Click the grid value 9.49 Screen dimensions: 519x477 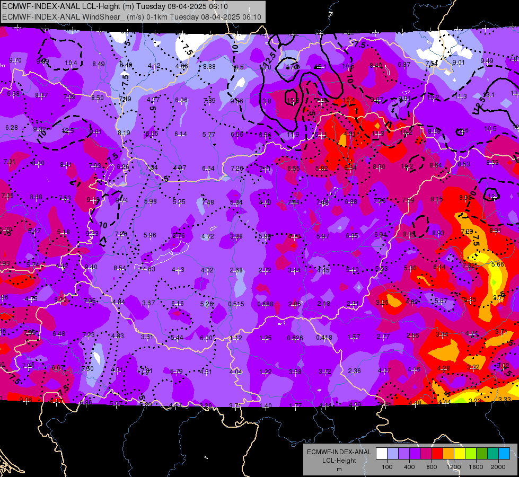tap(487, 61)
